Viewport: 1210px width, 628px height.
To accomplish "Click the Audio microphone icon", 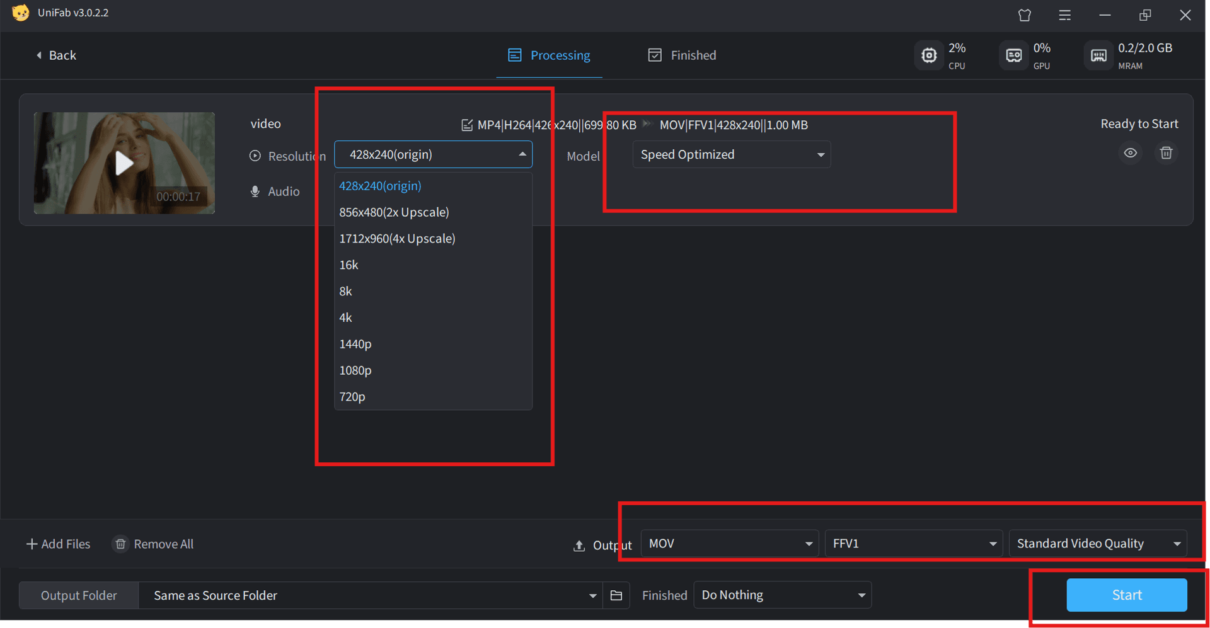I will tap(255, 191).
